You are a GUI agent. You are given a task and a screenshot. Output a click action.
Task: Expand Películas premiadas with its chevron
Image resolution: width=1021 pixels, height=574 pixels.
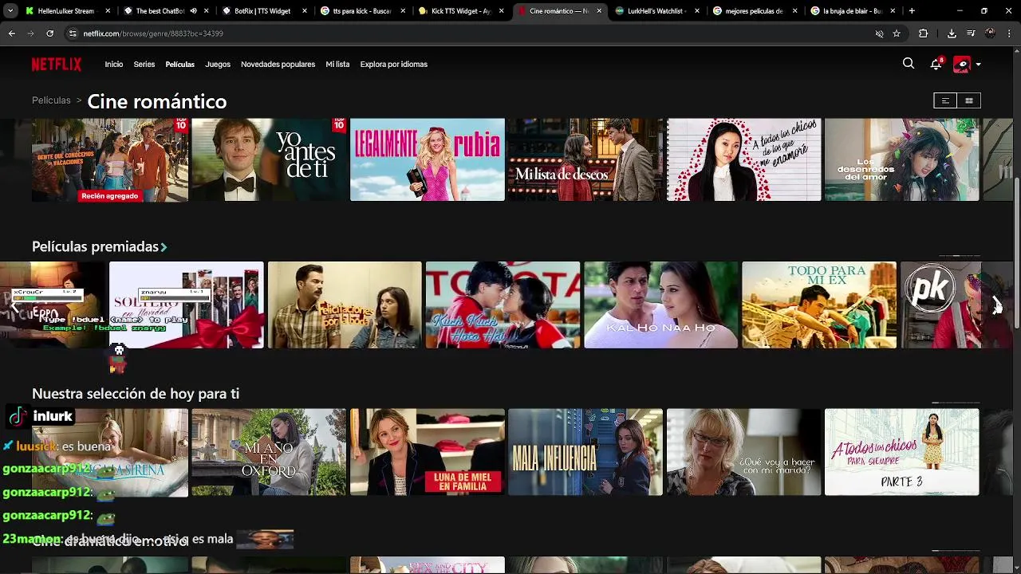pyautogui.click(x=164, y=247)
